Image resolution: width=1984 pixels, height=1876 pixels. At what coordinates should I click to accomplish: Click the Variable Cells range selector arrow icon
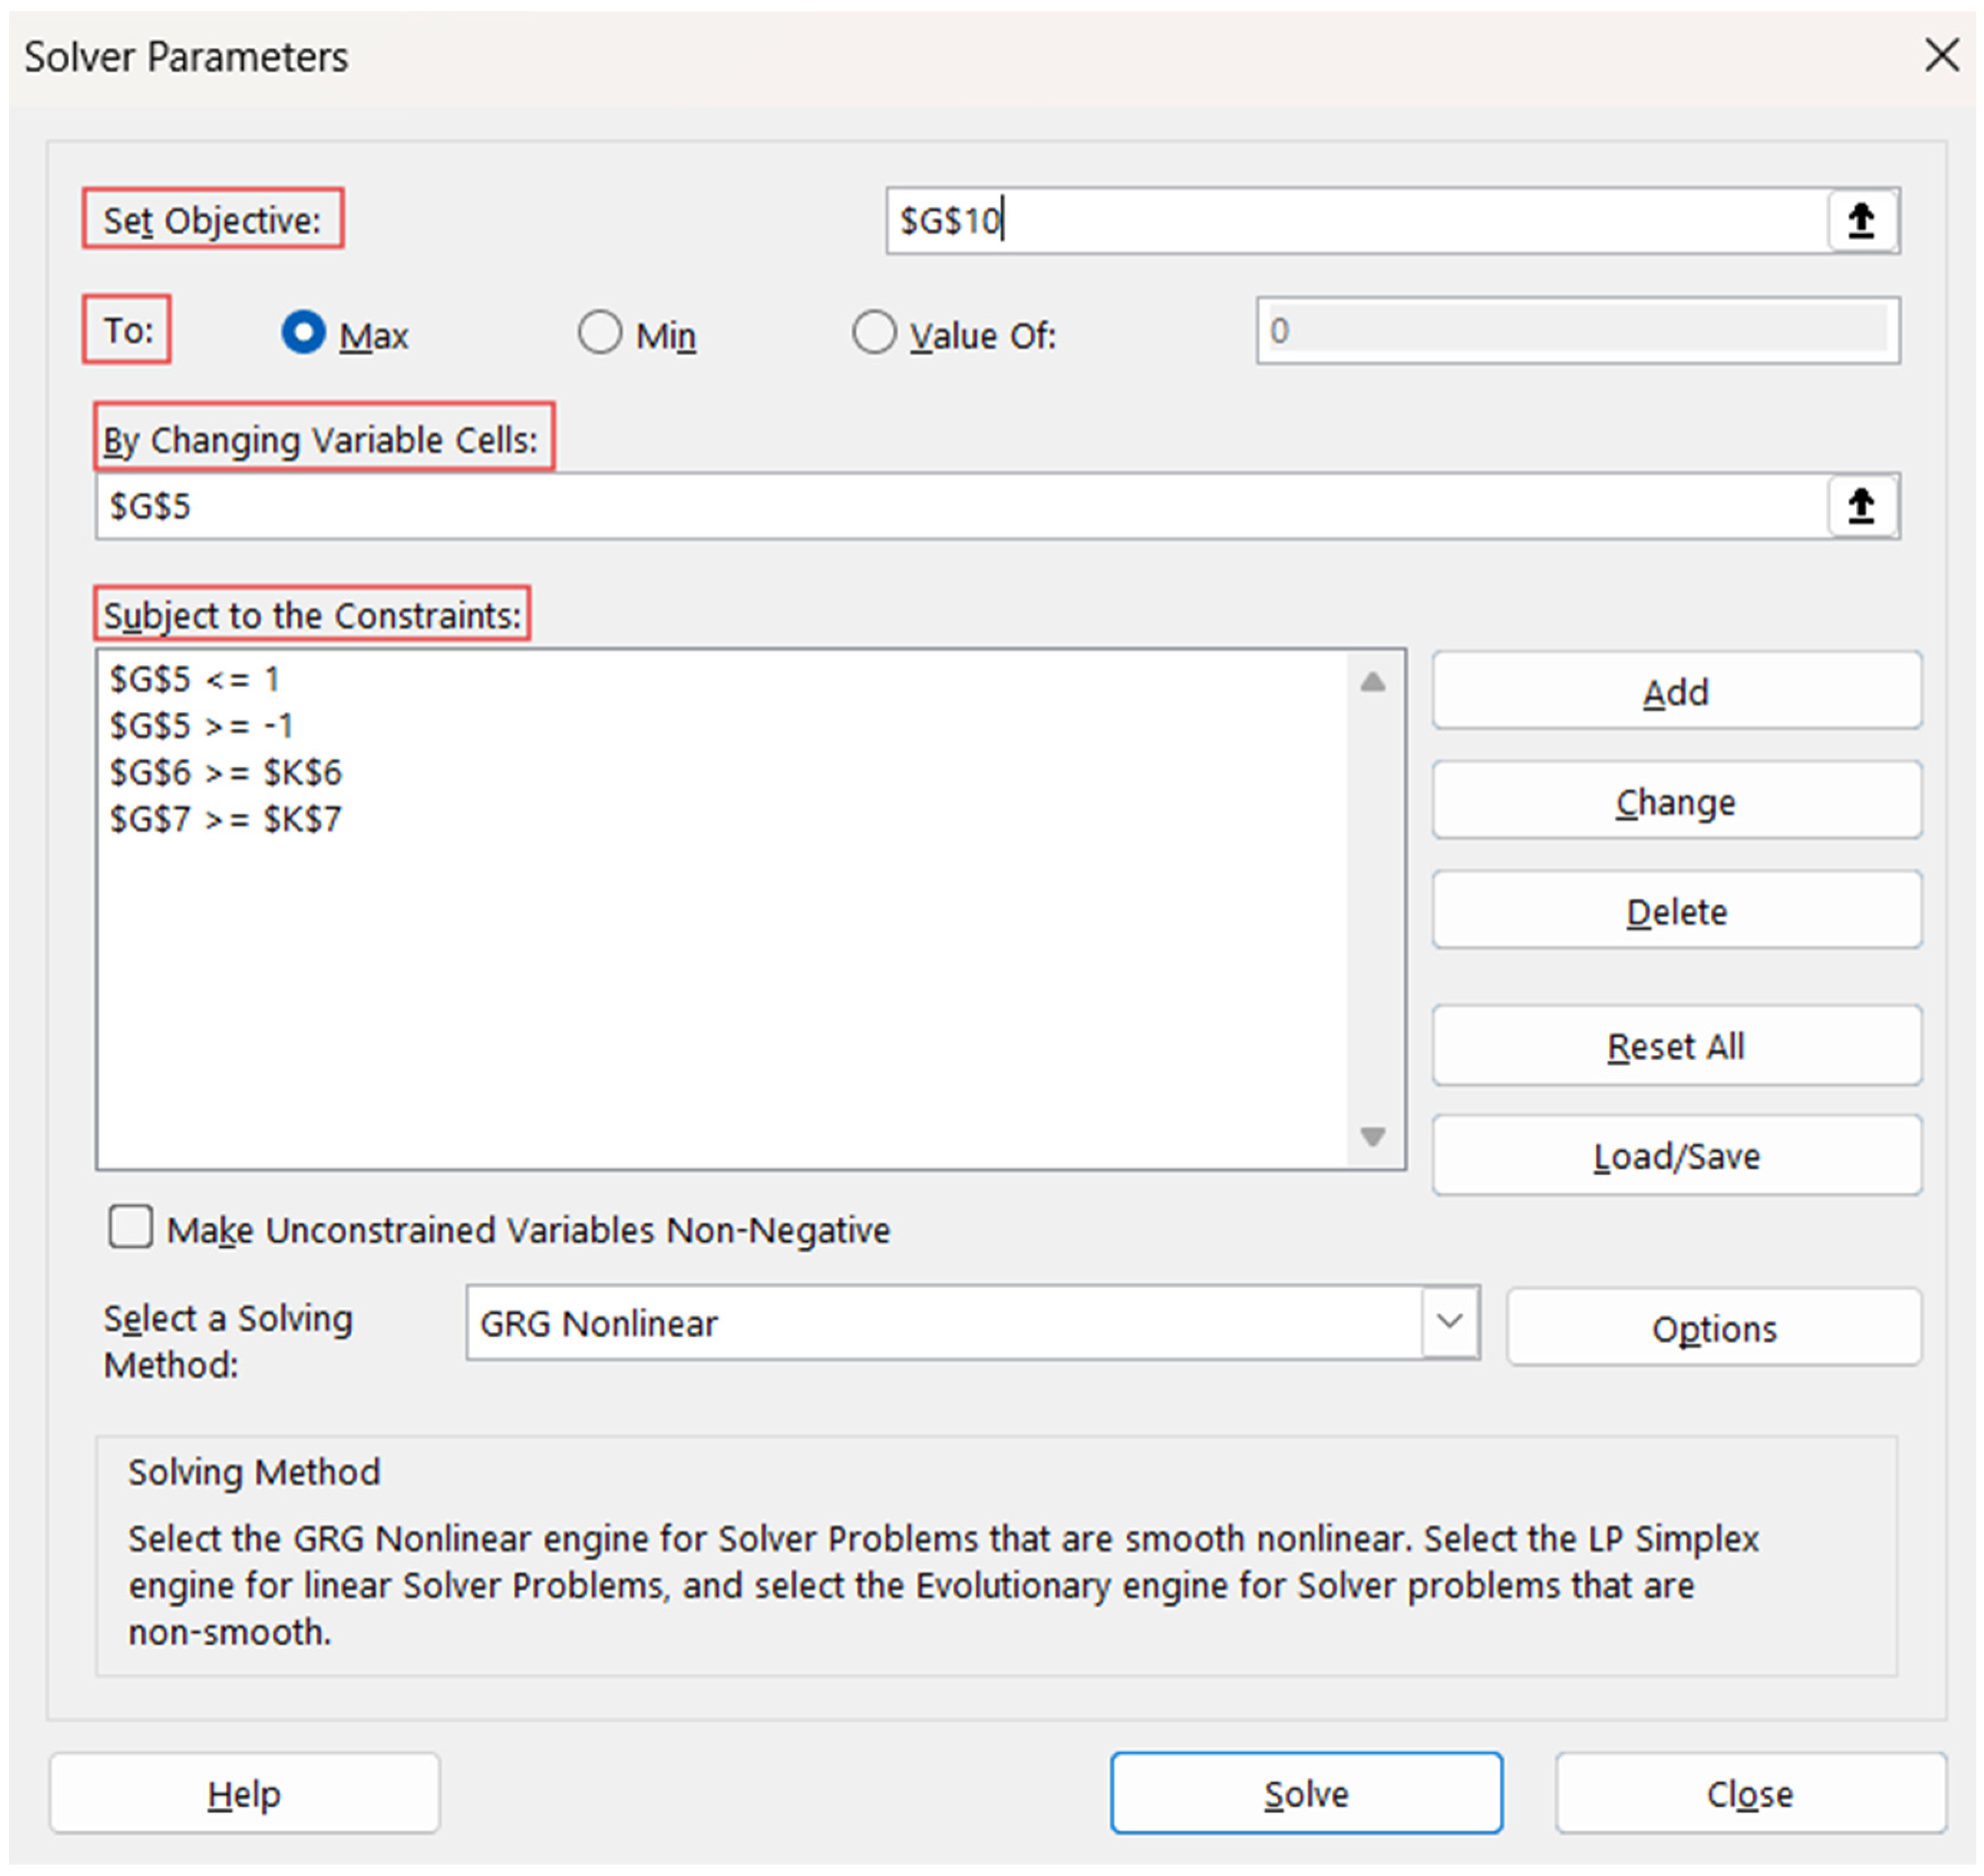(x=1862, y=506)
